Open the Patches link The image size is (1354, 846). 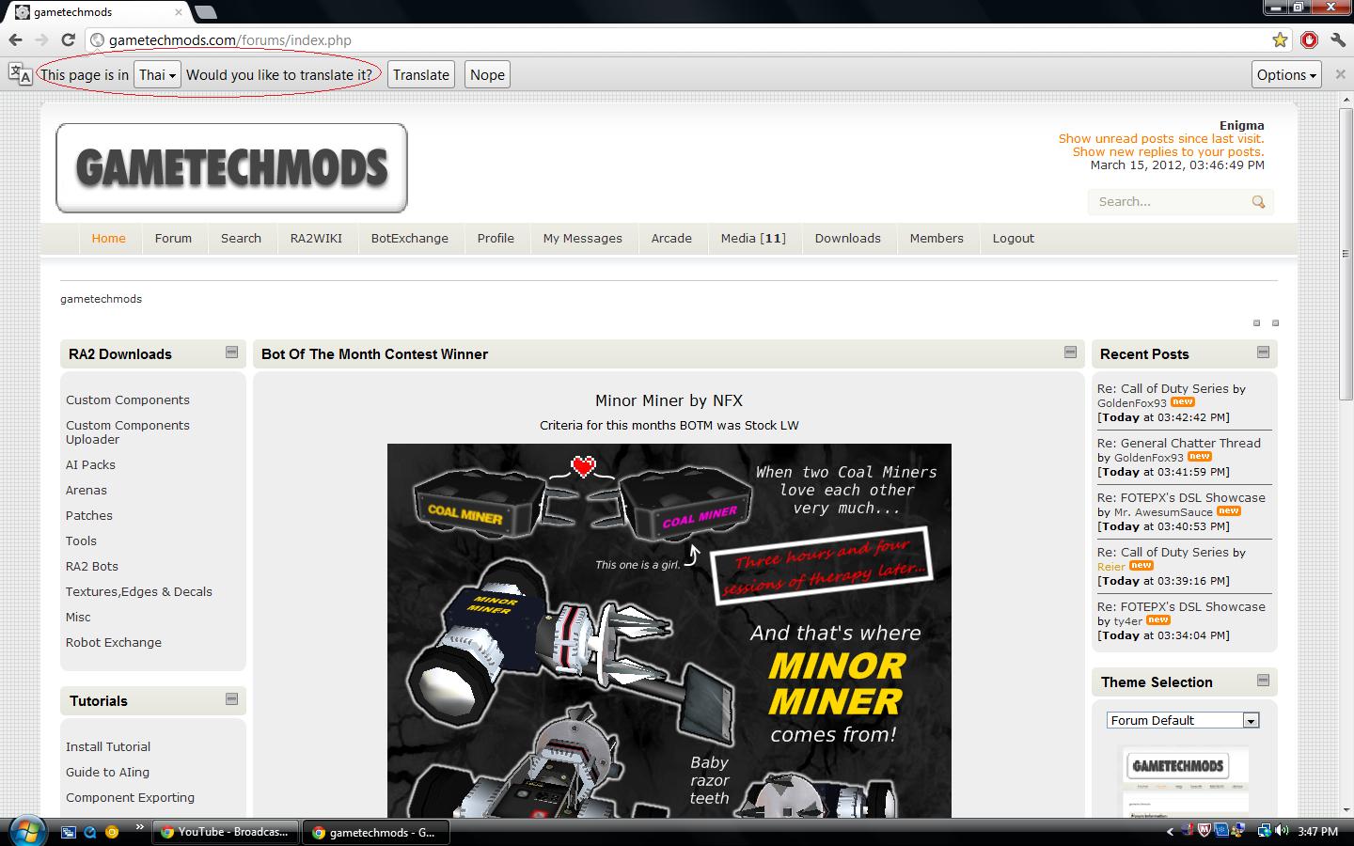88,515
